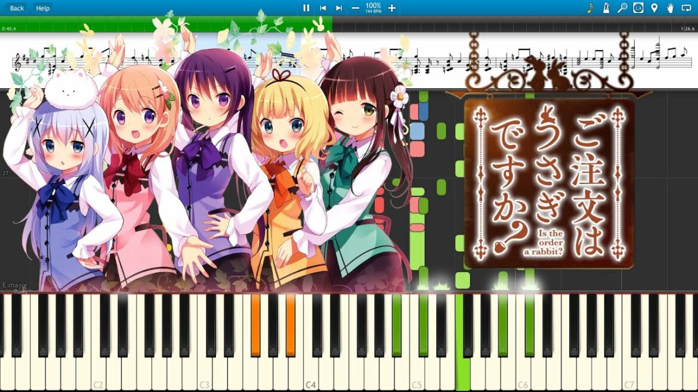Skip forward to the end of the song

pyautogui.click(x=339, y=8)
